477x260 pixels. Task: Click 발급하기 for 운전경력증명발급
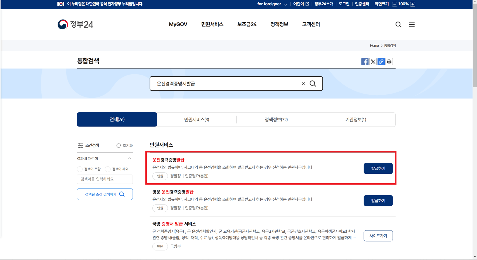click(x=378, y=168)
